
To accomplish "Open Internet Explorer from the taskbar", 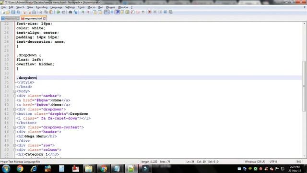I will [x=34, y=169].
